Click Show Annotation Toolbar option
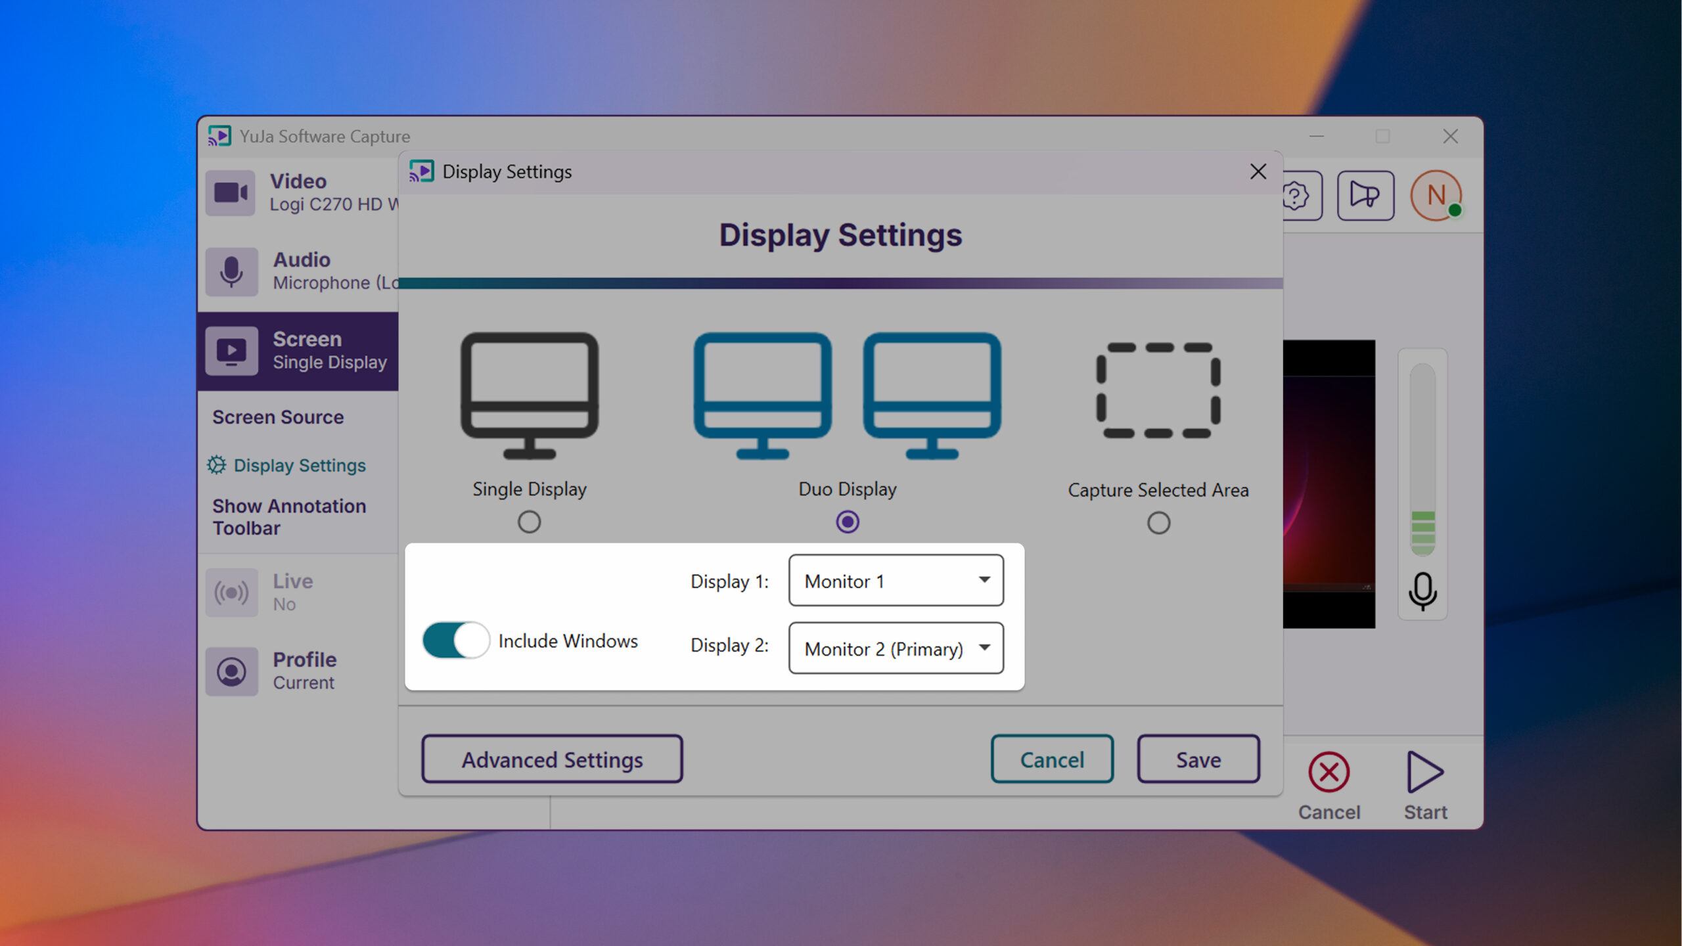 (x=289, y=517)
